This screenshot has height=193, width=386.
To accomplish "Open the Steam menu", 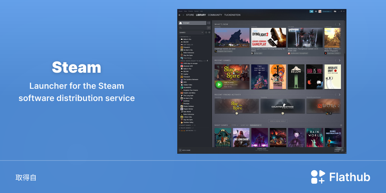I will click(180, 11).
